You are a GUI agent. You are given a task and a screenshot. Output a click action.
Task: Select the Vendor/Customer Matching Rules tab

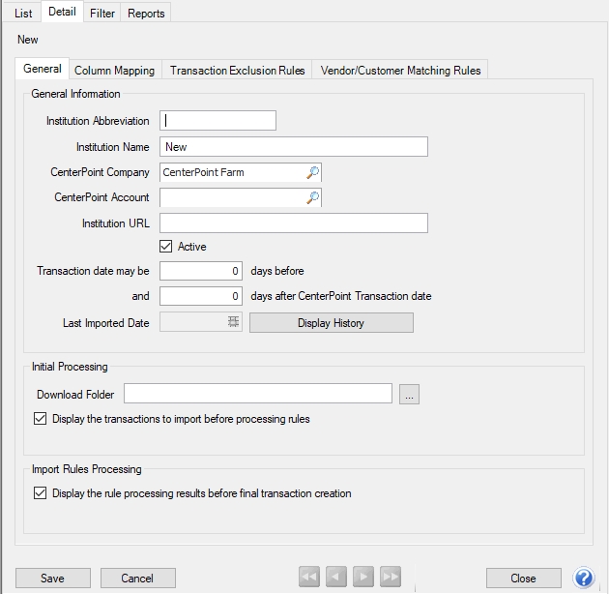[401, 70]
